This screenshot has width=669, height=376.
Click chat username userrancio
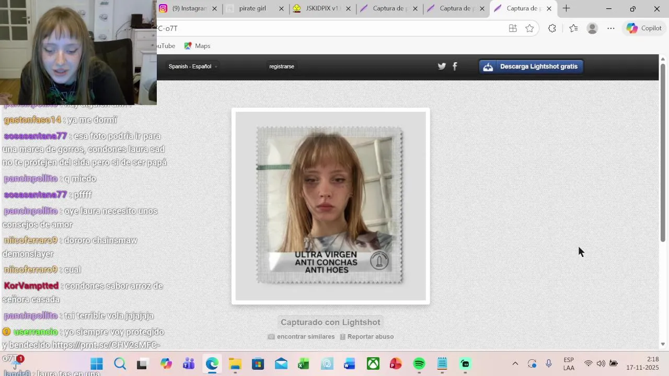tap(36, 332)
